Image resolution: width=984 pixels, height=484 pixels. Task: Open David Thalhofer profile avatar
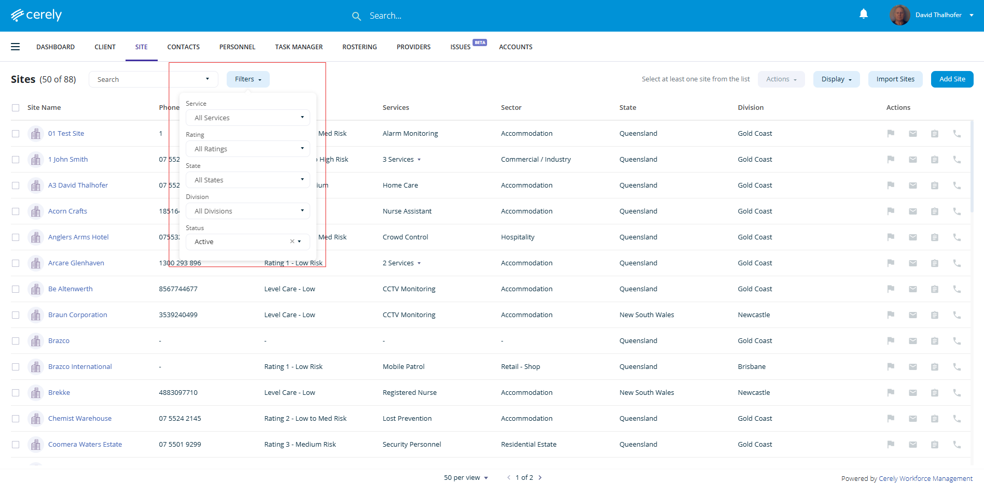pos(900,15)
